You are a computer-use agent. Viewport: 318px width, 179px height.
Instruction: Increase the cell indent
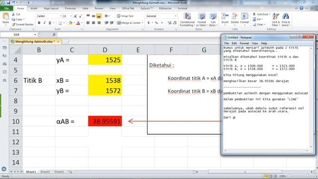111,23
